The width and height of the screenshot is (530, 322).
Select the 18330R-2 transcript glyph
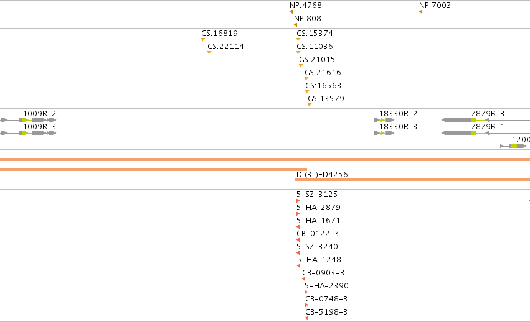384,120
